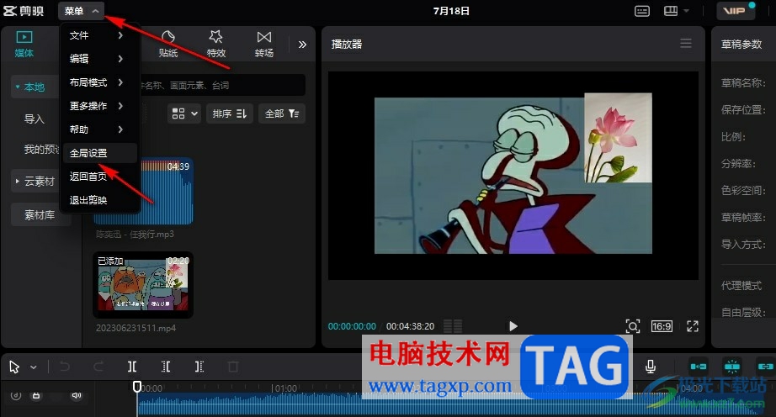Click the 剪映 app logo
This screenshot has width=776, height=417.
(x=24, y=11)
